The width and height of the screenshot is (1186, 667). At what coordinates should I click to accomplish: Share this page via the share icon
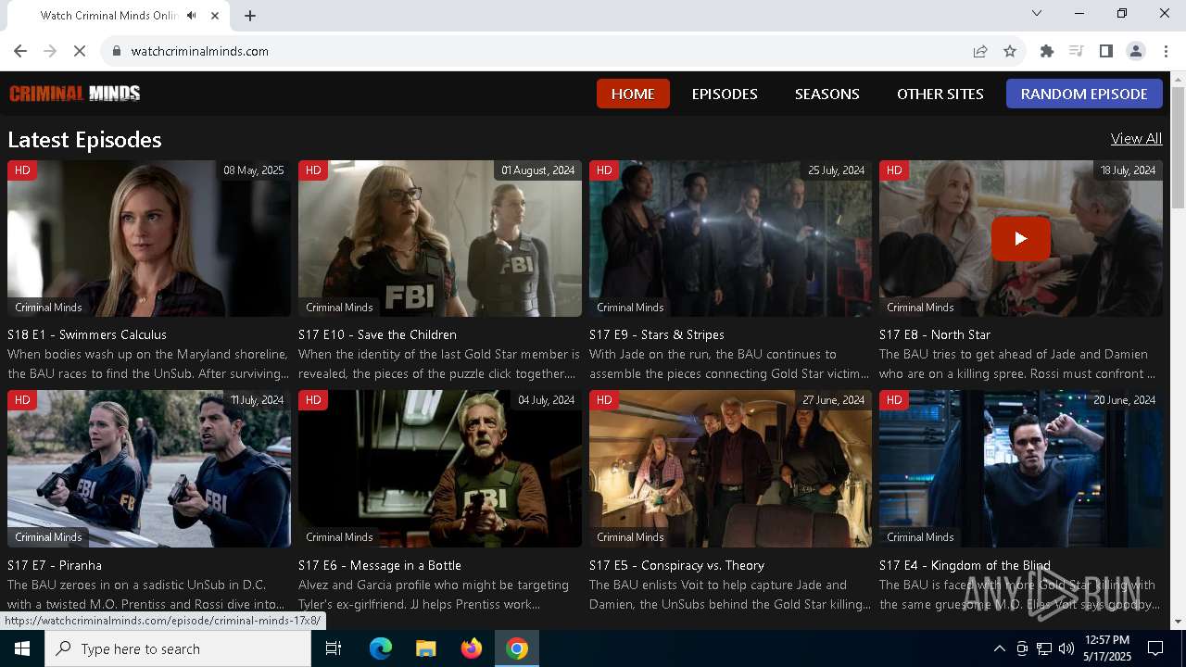[x=980, y=51]
